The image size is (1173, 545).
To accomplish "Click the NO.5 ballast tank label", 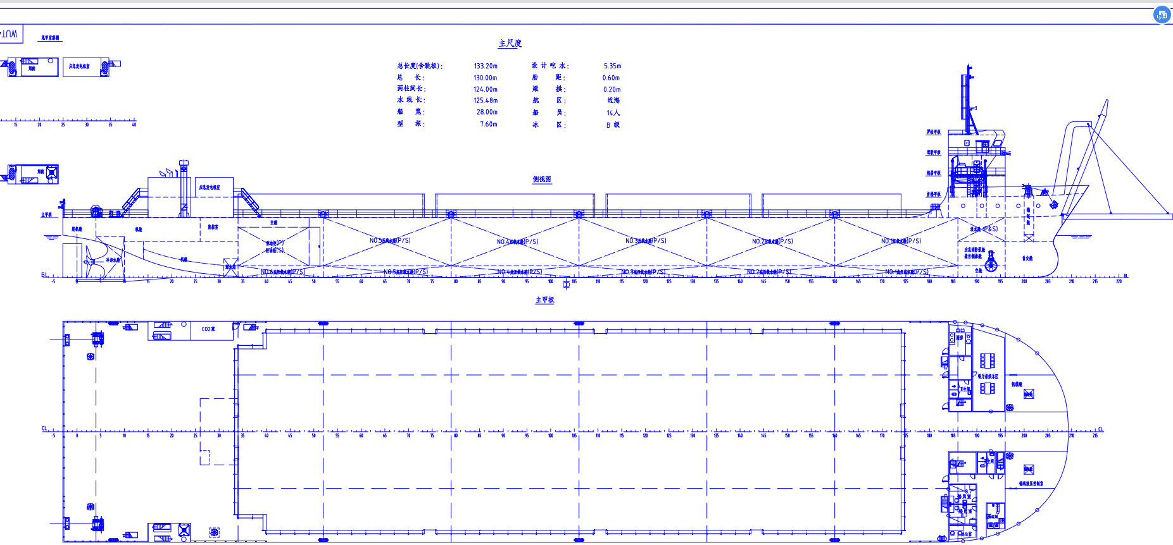I will coord(390,240).
